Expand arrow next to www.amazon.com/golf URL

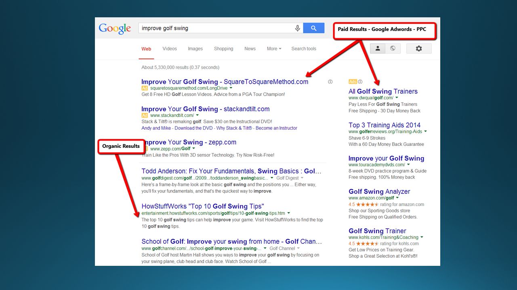398,198
